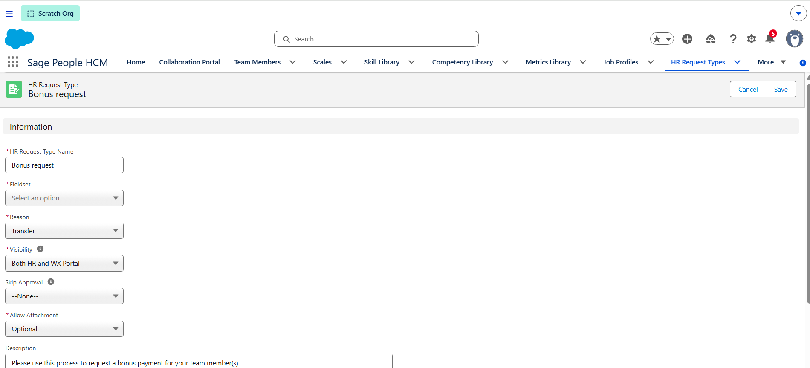Open the Collaboration Portal tab
The height and width of the screenshot is (368, 810).
189,62
